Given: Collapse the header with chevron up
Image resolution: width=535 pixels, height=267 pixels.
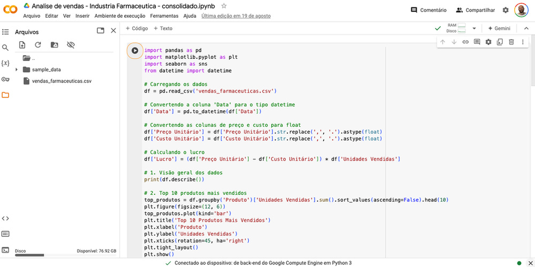Looking at the screenshot, I should click(x=526, y=28).
